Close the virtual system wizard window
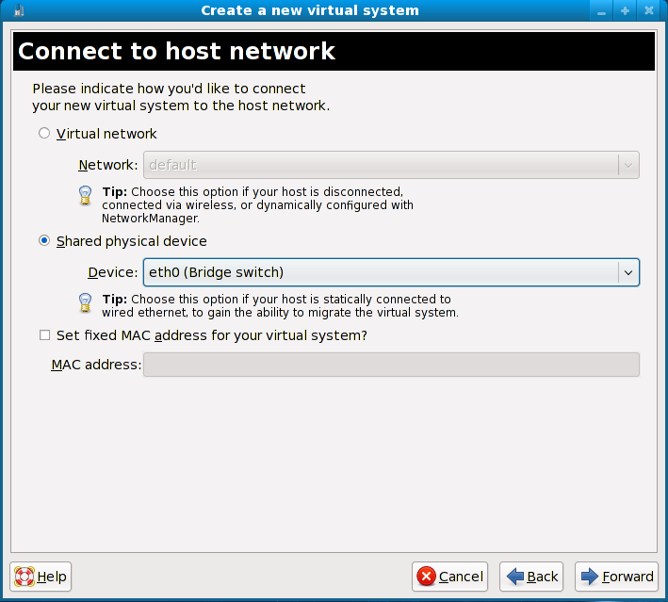668x602 pixels. 649,10
